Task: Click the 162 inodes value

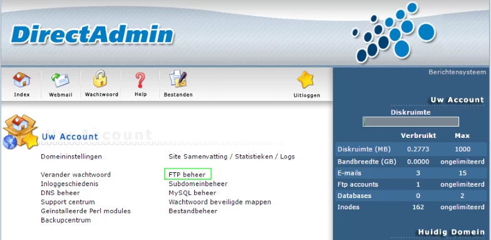Action: [x=418, y=207]
